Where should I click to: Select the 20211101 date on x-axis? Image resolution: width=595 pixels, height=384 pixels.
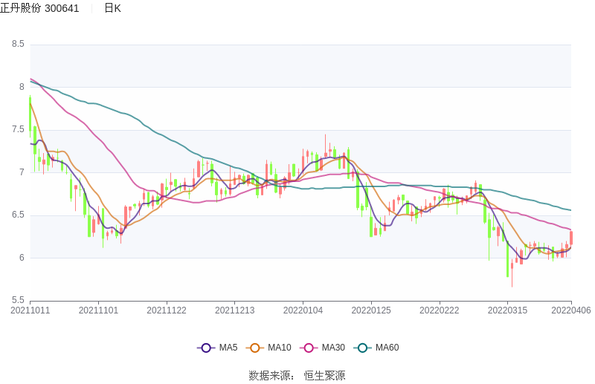click(99, 310)
